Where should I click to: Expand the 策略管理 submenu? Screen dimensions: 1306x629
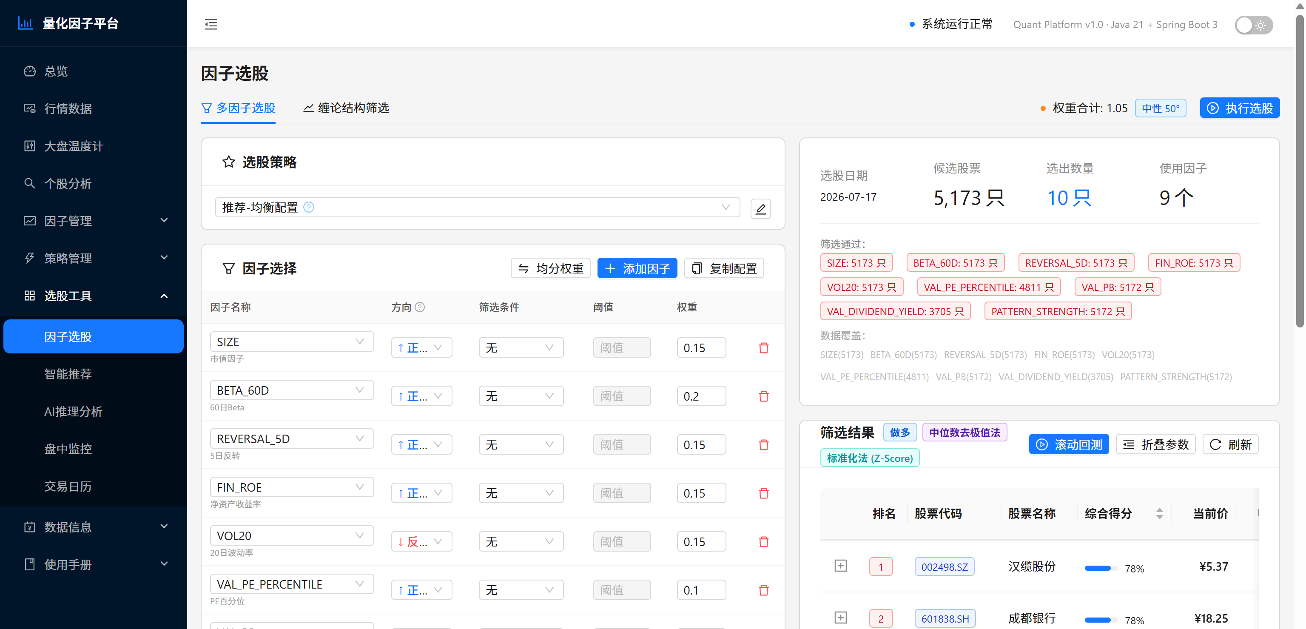pos(93,258)
